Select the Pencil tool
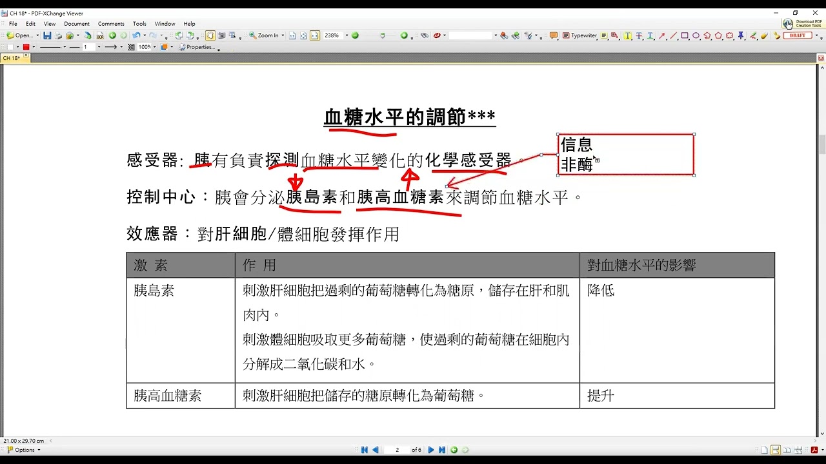 752,35
